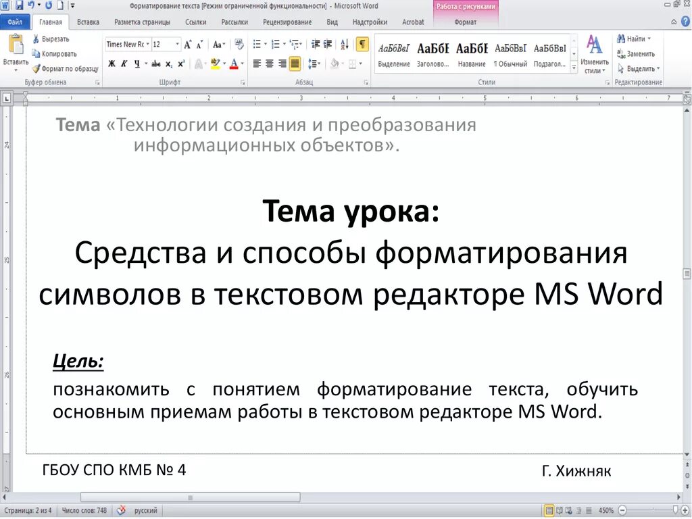692x519 pixels.
Task: Click the Paste (Вставить) clipboard icon
Action: (x=16, y=44)
